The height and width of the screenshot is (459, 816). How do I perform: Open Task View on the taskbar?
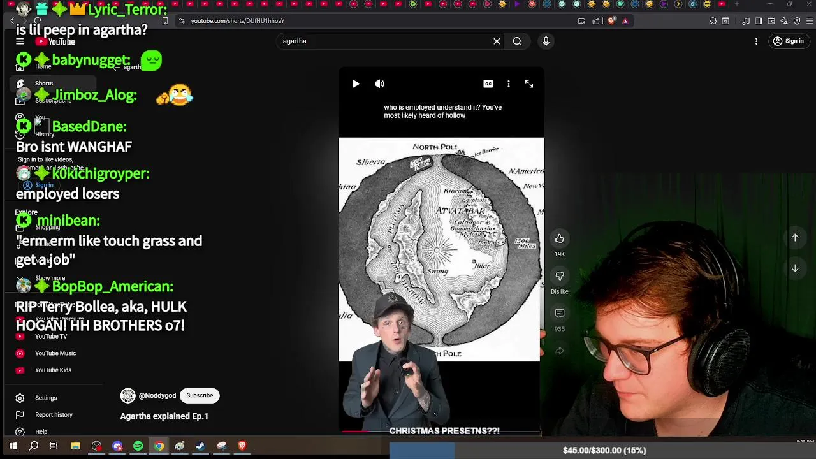[54, 446]
